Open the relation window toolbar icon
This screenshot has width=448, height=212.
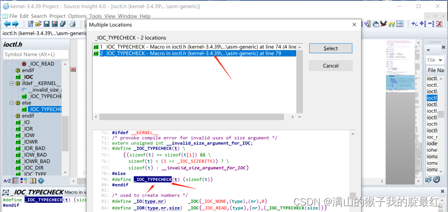(x=368, y=24)
